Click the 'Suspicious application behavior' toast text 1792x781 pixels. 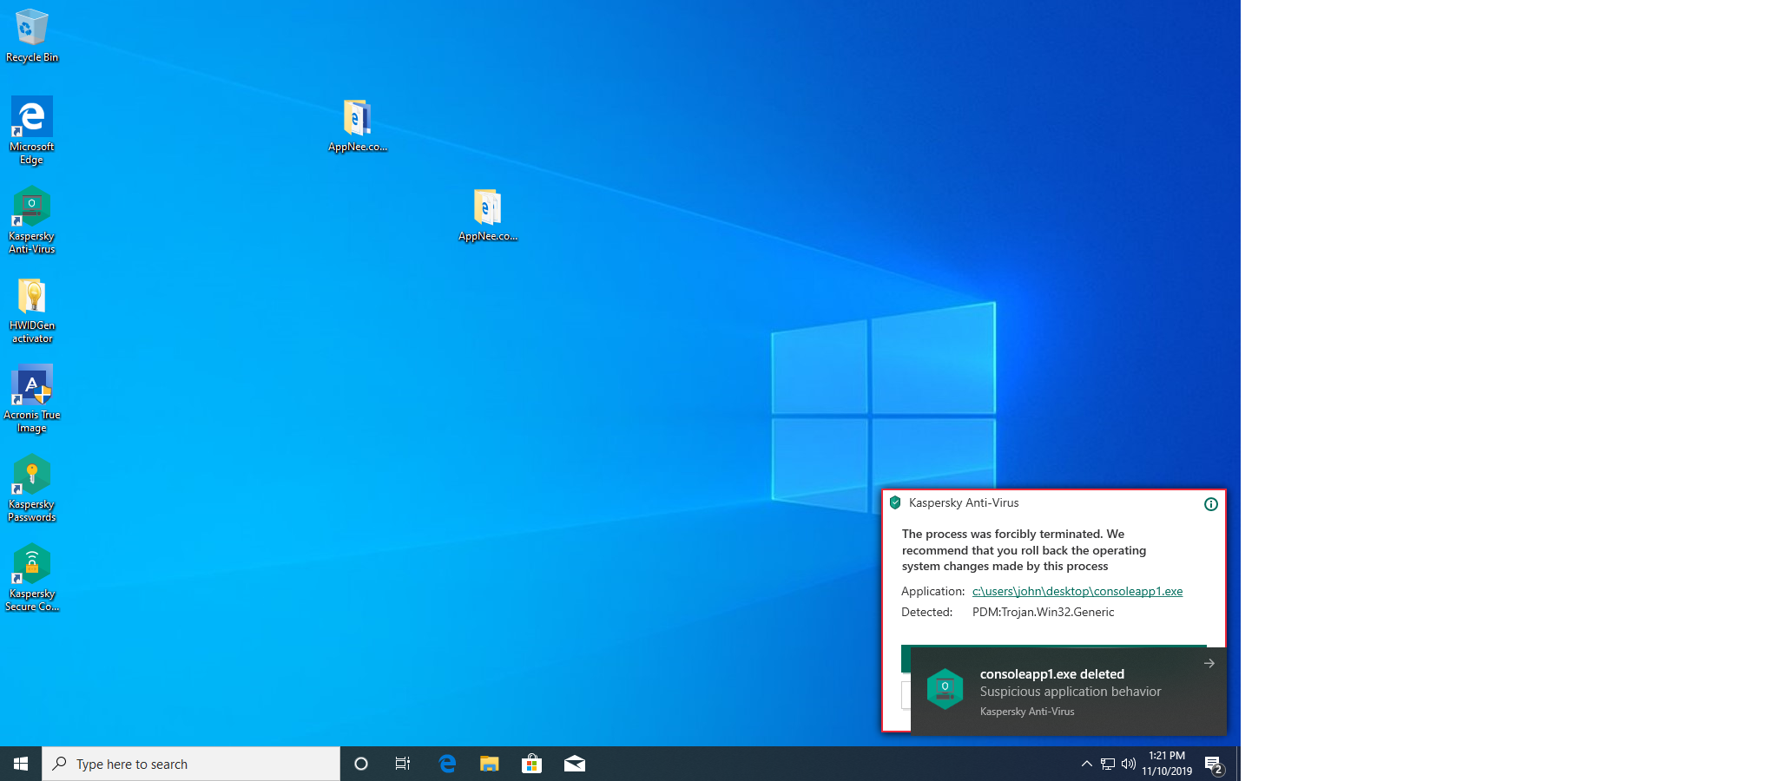(x=1071, y=692)
